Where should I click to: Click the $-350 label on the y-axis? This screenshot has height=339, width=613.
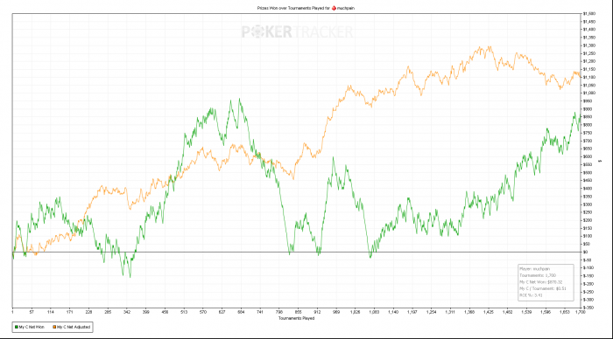click(x=588, y=308)
